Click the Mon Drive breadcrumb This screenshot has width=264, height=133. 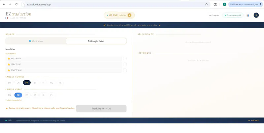pyautogui.click(x=11, y=49)
